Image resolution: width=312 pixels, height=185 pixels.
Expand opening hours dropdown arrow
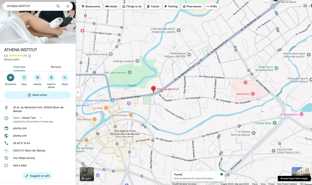[41, 118]
